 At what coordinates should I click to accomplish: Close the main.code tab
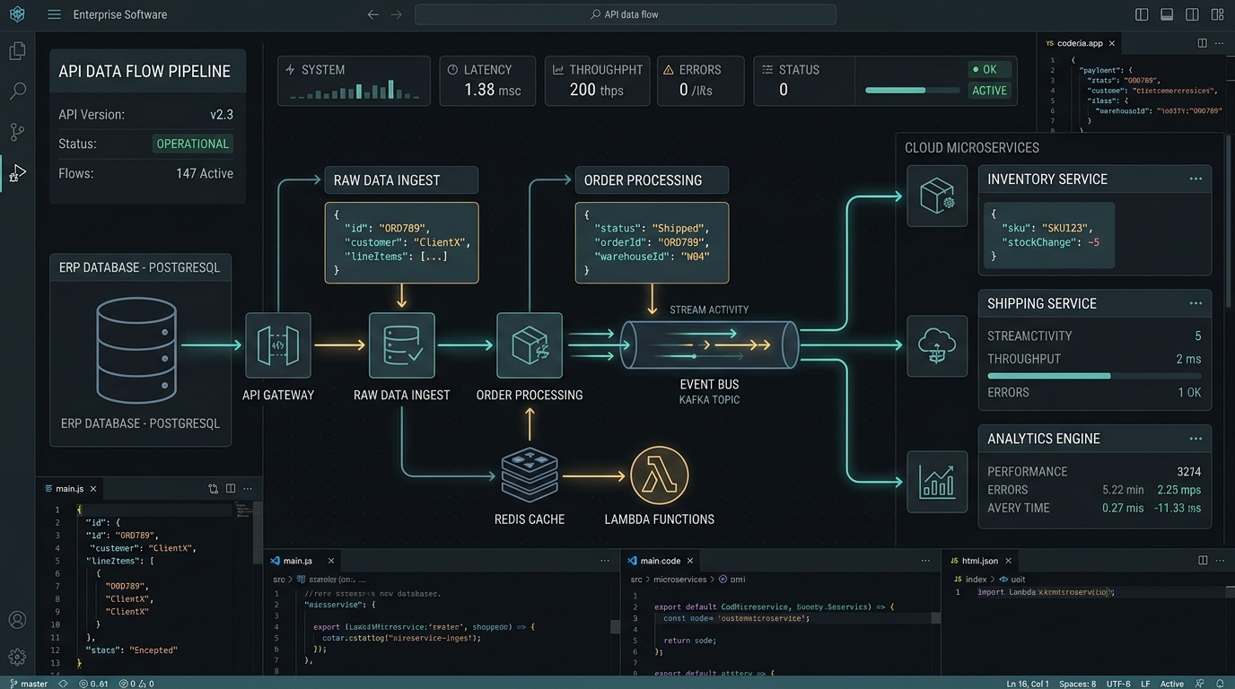pyautogui.click(x=690, y=561)
